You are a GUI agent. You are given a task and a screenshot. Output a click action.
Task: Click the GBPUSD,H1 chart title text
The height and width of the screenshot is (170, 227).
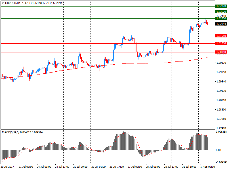coord(13,3)
